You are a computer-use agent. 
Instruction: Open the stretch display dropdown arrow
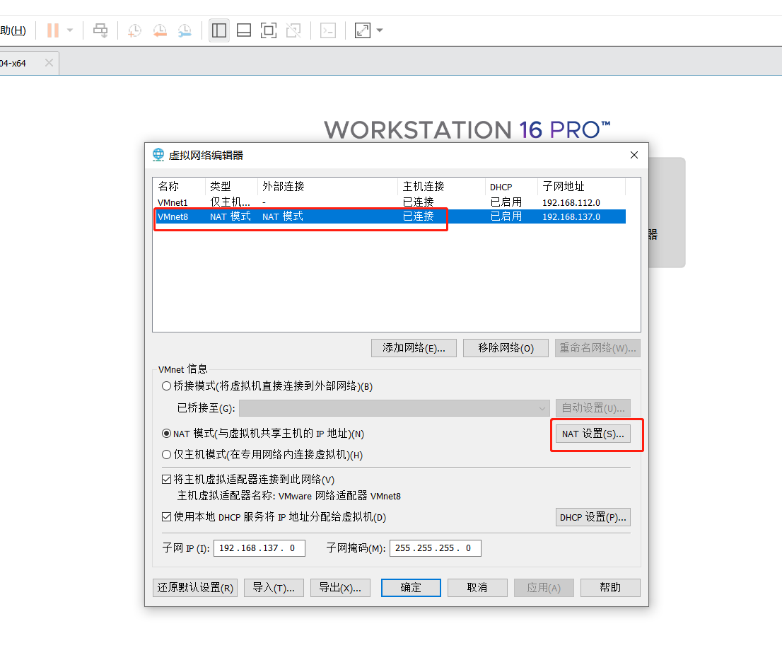pyautogui.click(x=380, y=30)
